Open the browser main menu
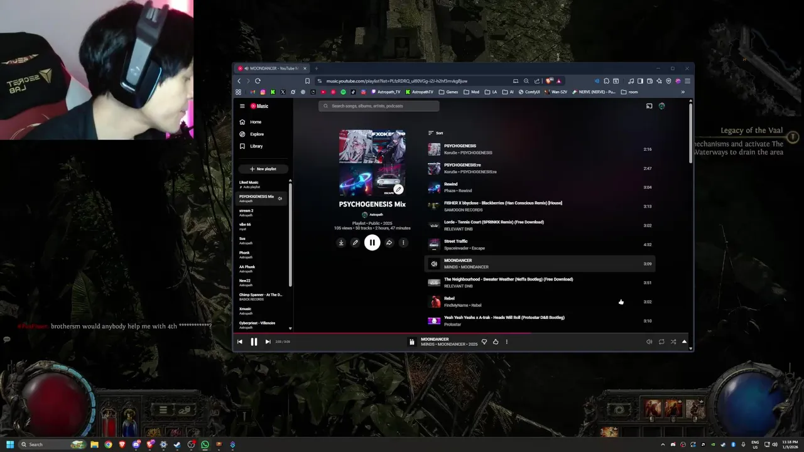Viewport: 804px width, 452px height. pos(688,81)
